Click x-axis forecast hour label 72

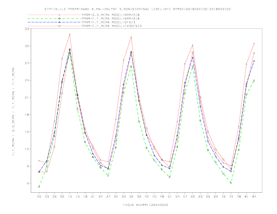coord(223,197)
